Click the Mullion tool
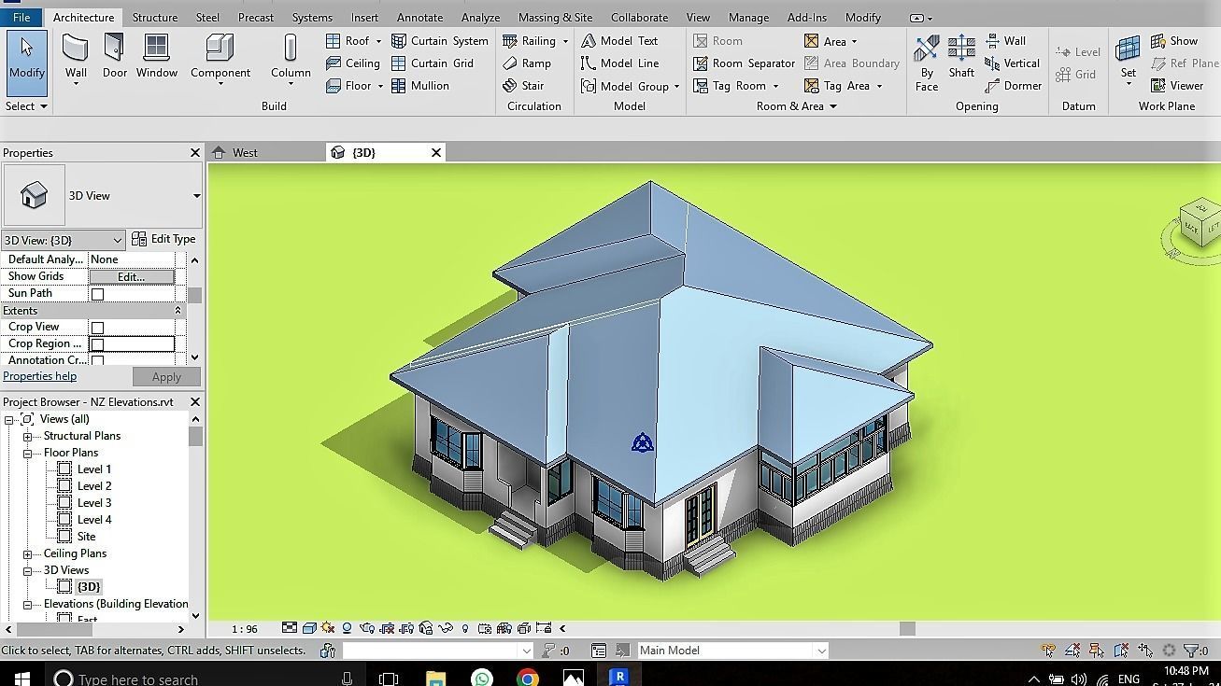 [419, 86]
